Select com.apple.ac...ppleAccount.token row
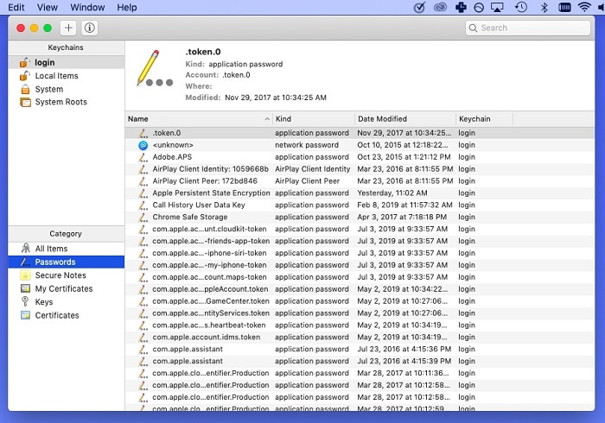This screenshot has width=605, height=423. click(360, 289)
